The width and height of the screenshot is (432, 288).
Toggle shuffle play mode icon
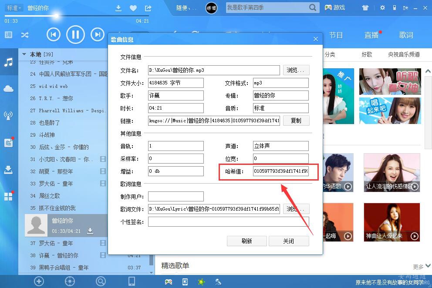click(25, 35)
